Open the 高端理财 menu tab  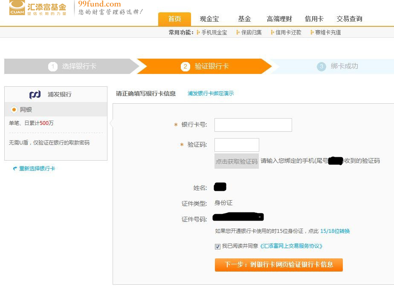(279, 19)
